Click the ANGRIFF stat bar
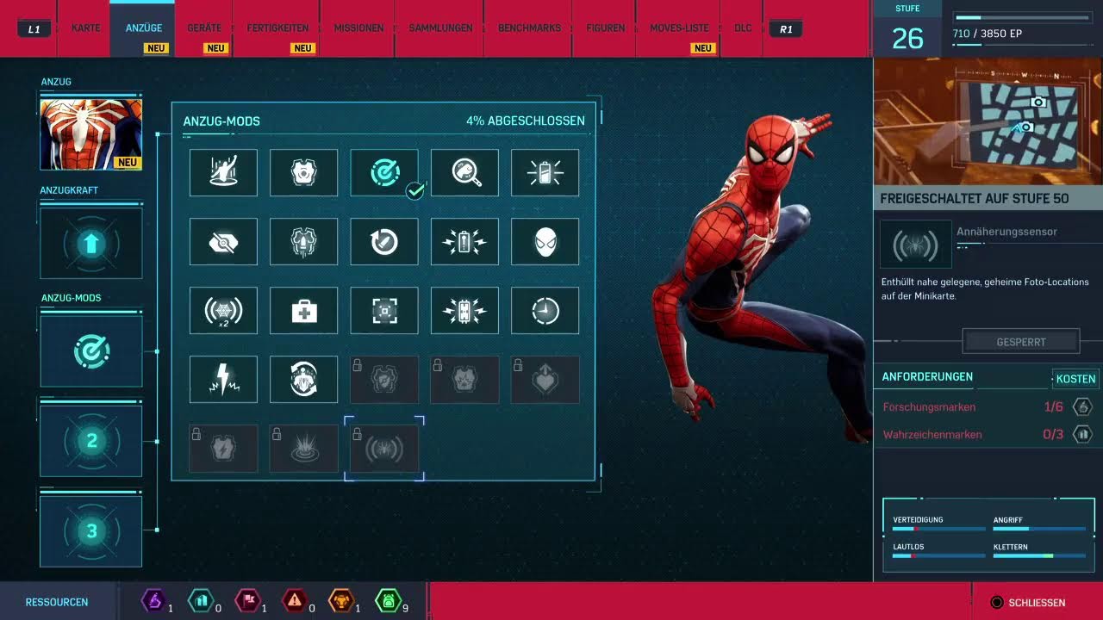Viewport: 1103px width, 620px height. pyautogui.click(x=1039, y=529)
